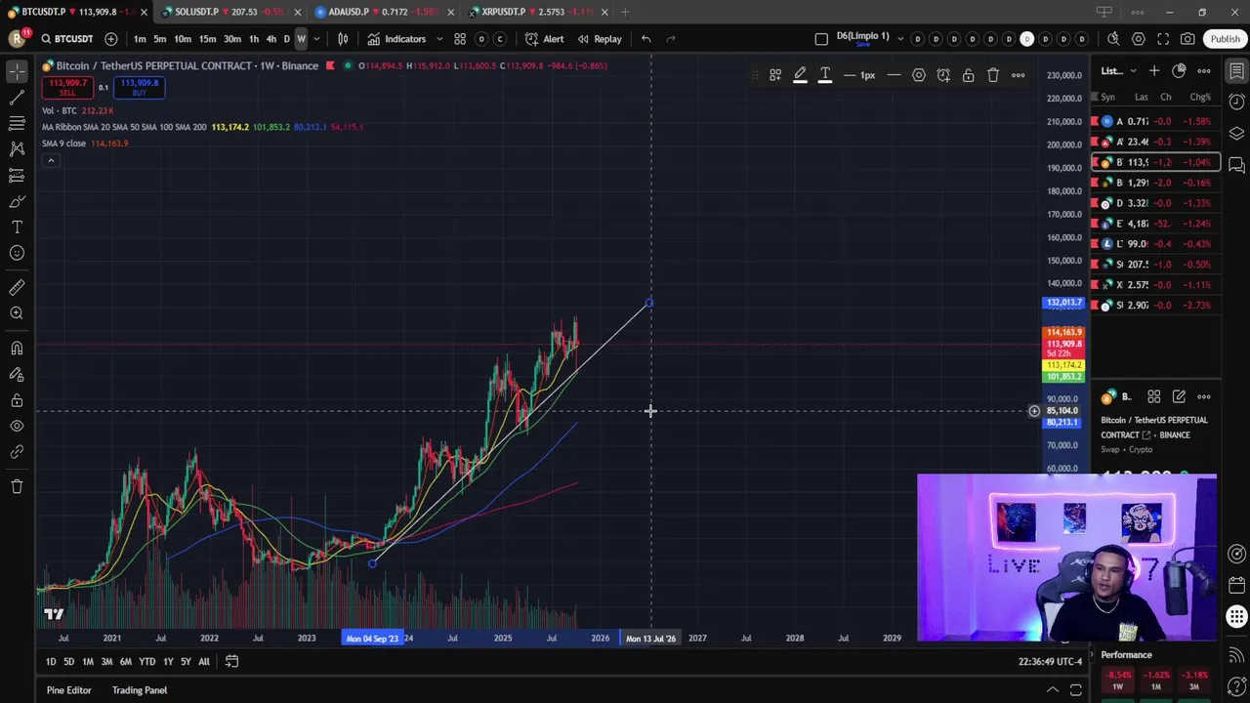Delete the selected trend line
The image size is (1250, 703).
pyautogui.click(x=993, y=75)
